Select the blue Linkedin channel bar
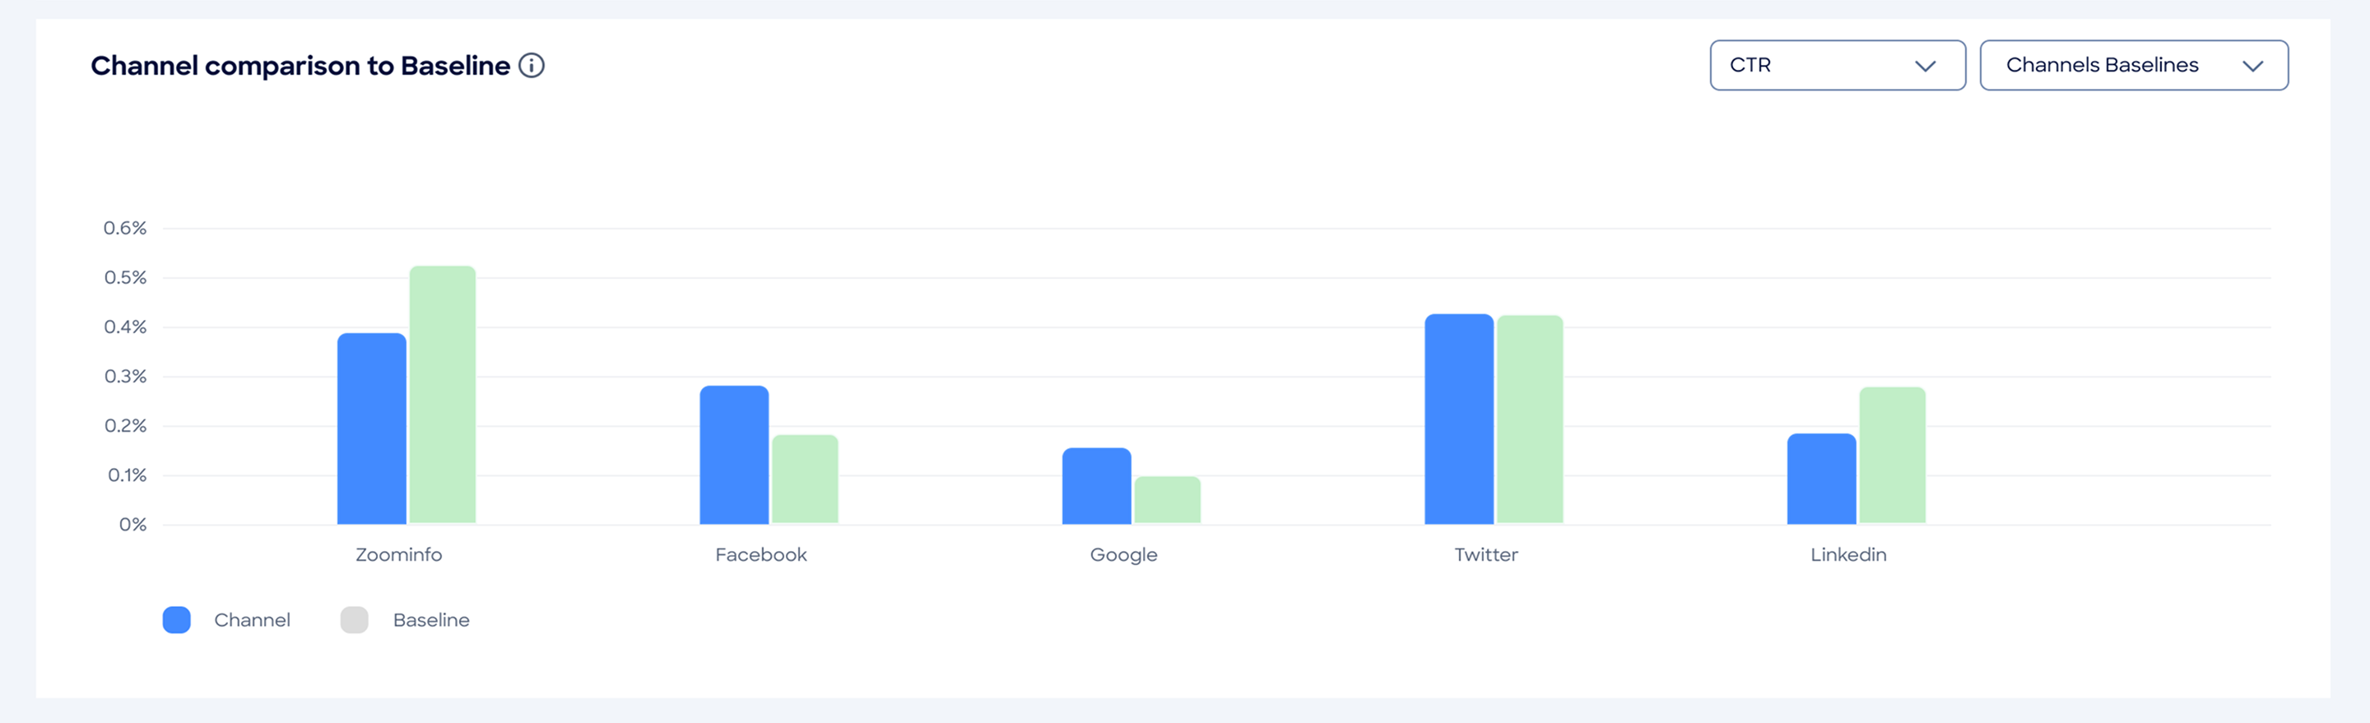The height and width of the screenshot is (723, 2370). click(1822, 479)
